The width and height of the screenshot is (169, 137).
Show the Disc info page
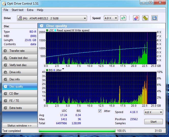coord(20,79)
